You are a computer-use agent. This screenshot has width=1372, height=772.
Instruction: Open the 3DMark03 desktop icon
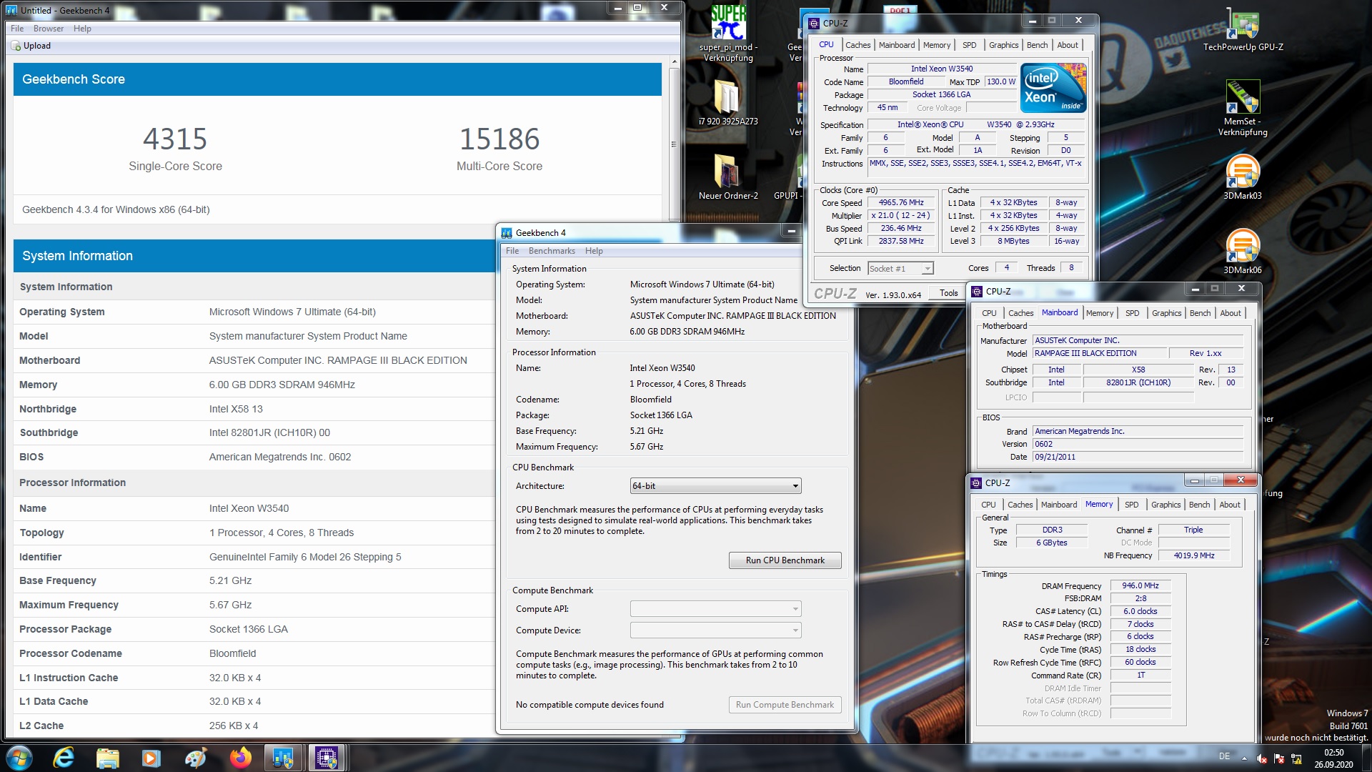point(1243,177)
